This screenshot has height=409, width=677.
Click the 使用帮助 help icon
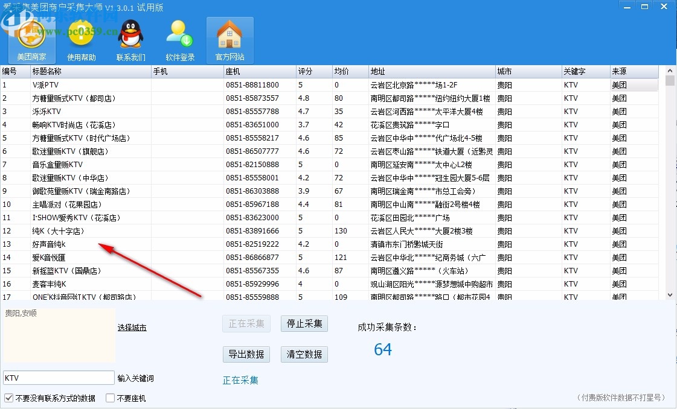click(80, 40)
